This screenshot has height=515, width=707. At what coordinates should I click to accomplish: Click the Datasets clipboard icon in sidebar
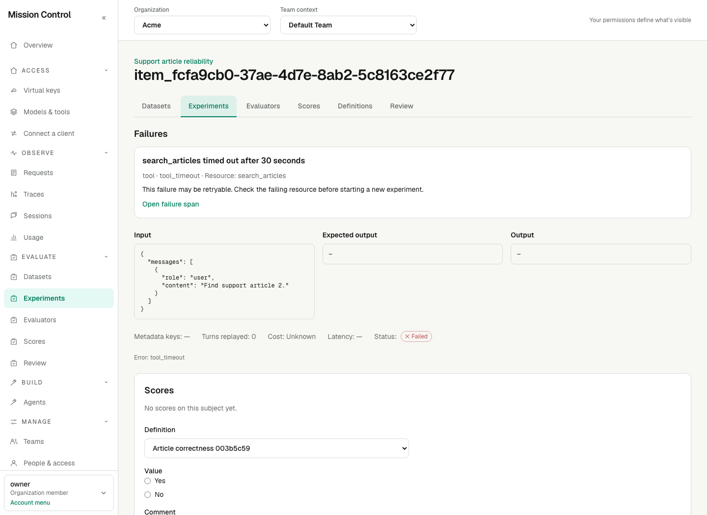[x=14, y=277]
